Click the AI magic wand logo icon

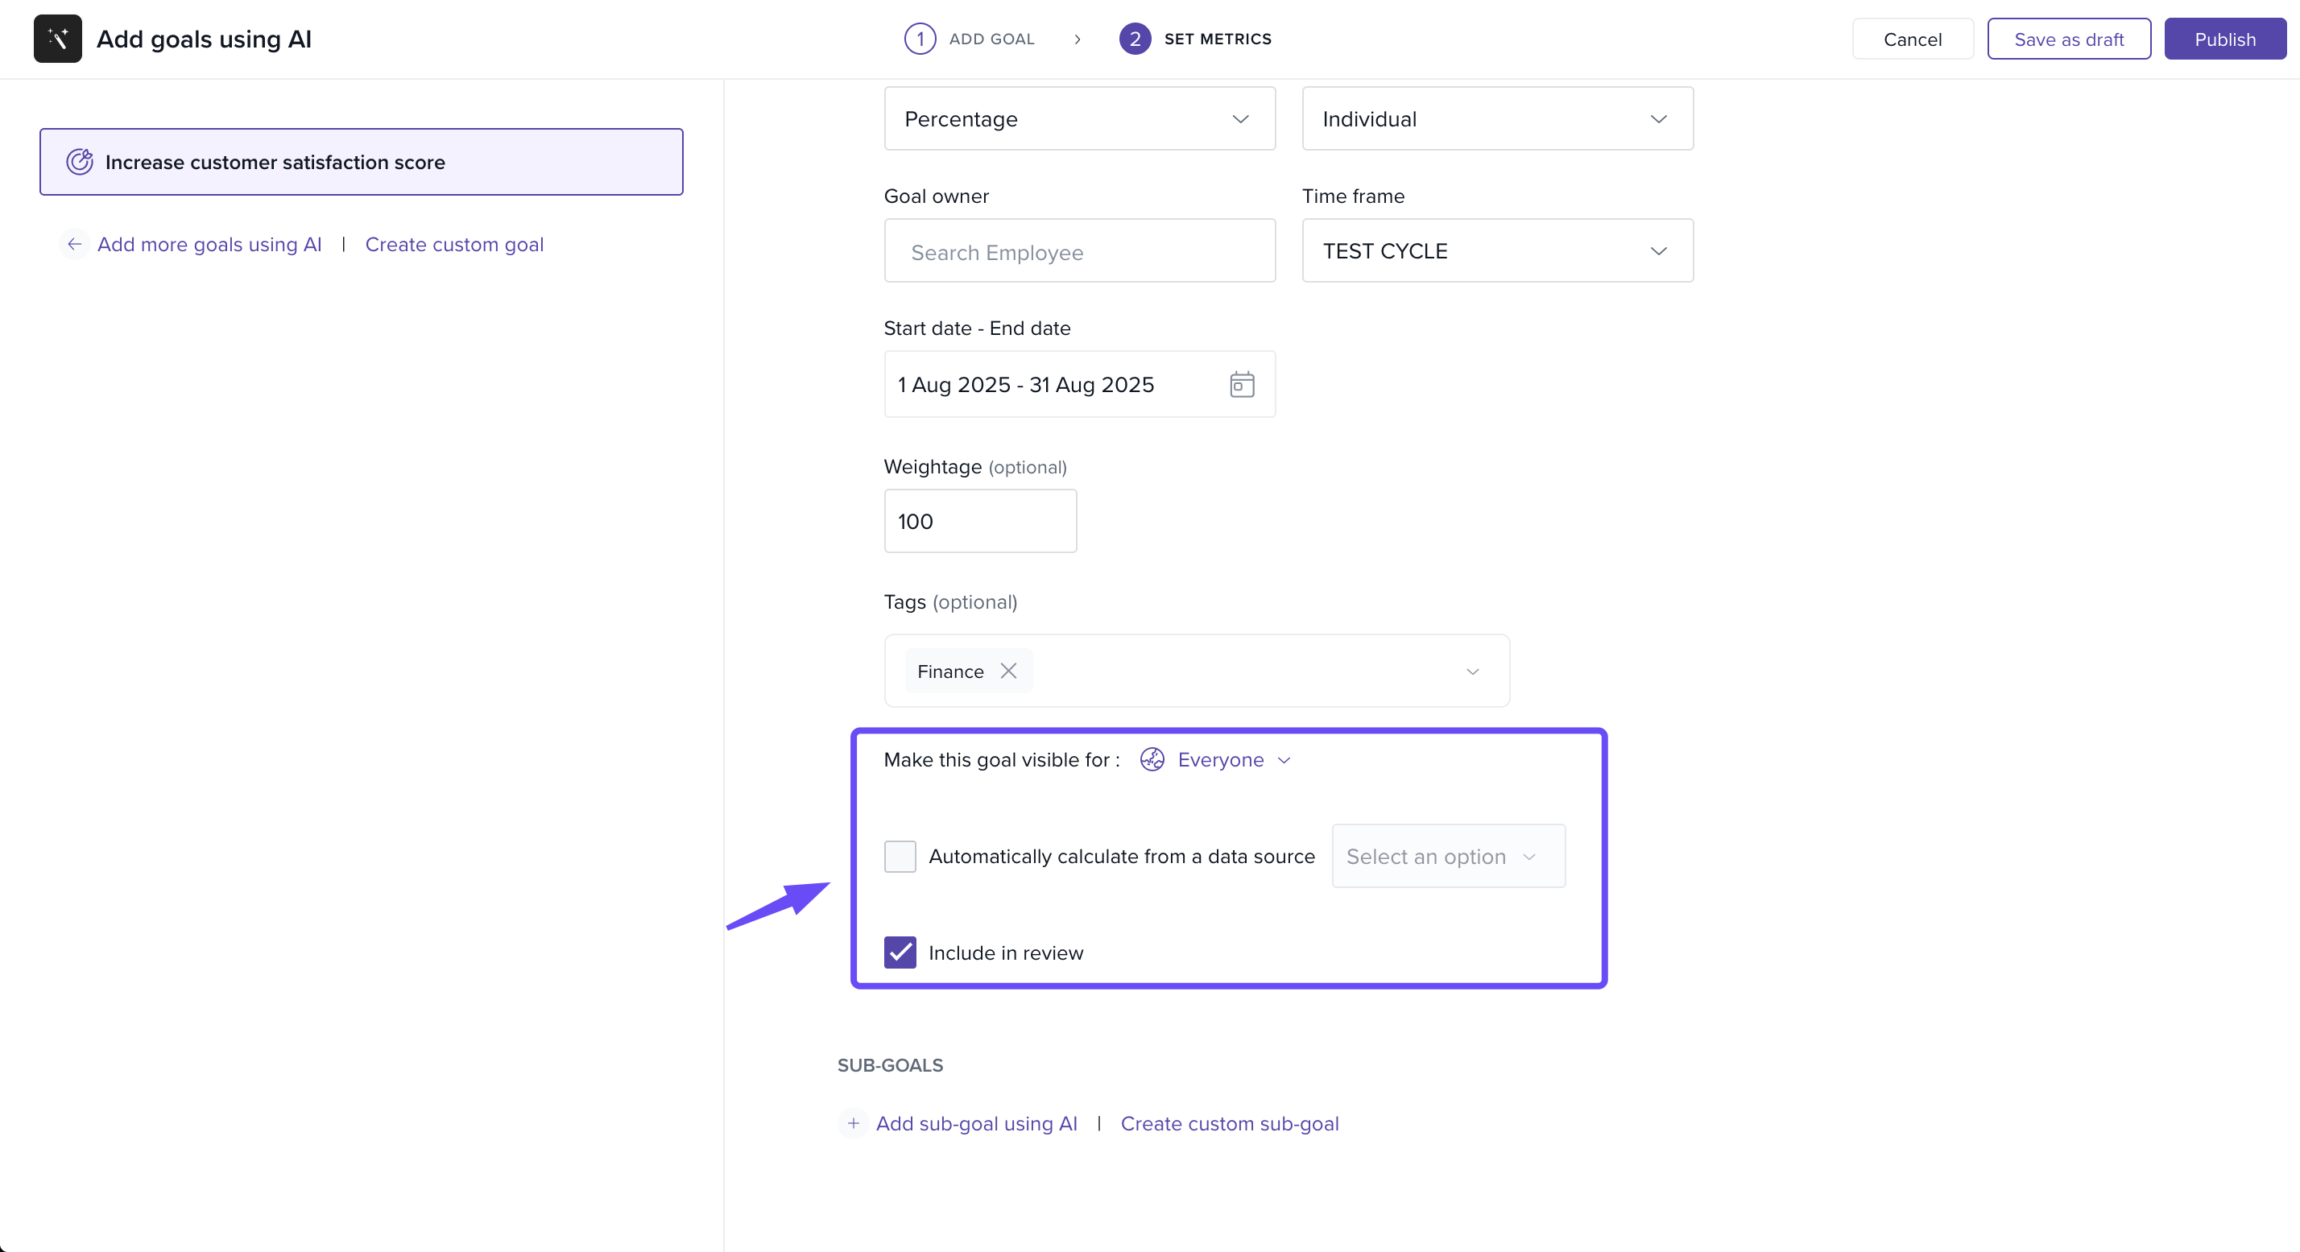[57, 39]
